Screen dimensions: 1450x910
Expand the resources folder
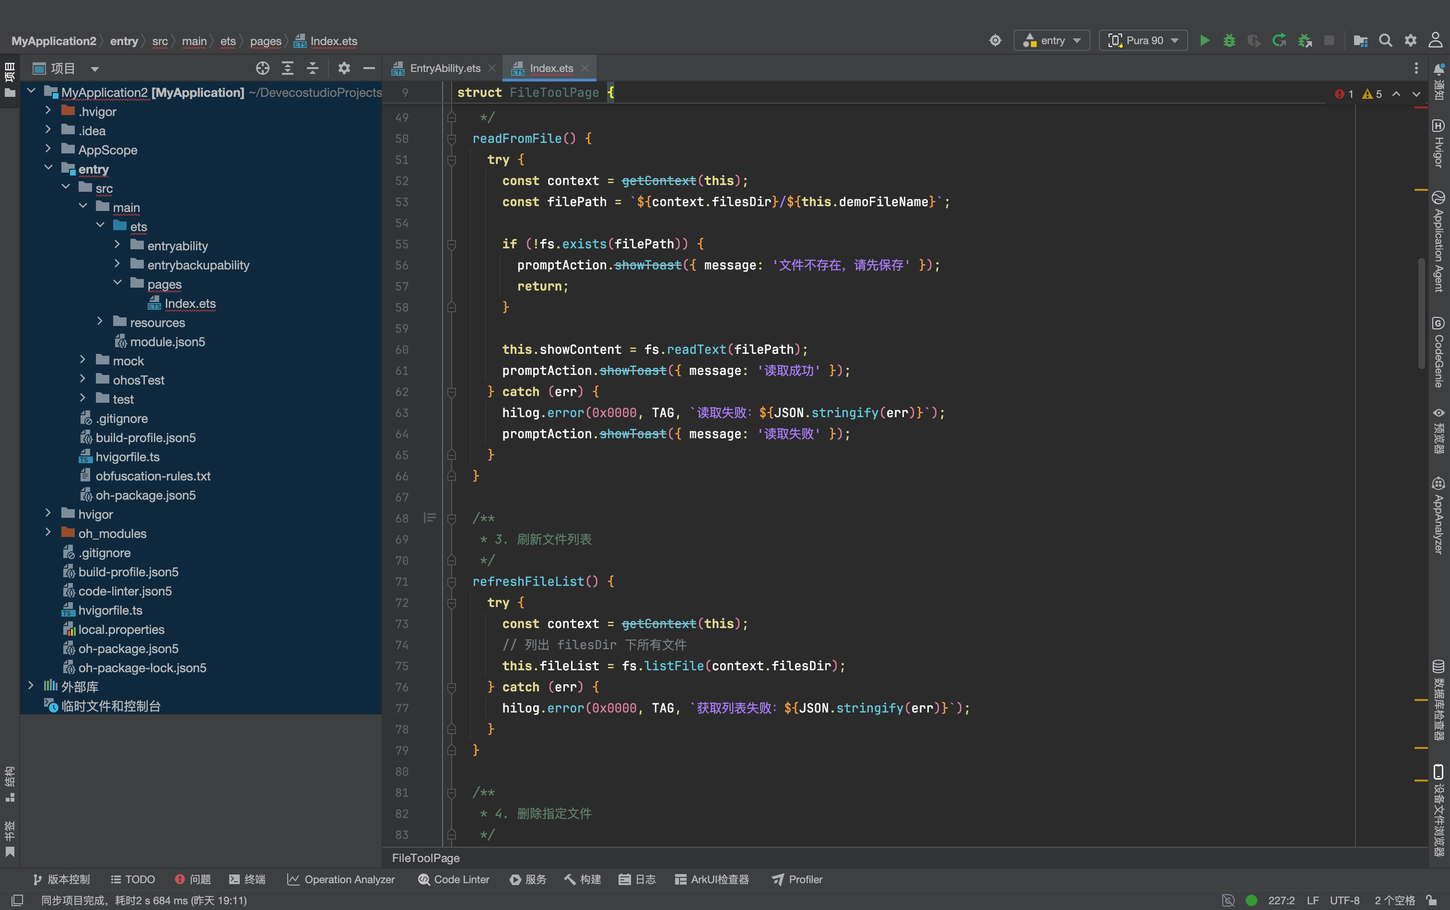[x=100, y=322]
